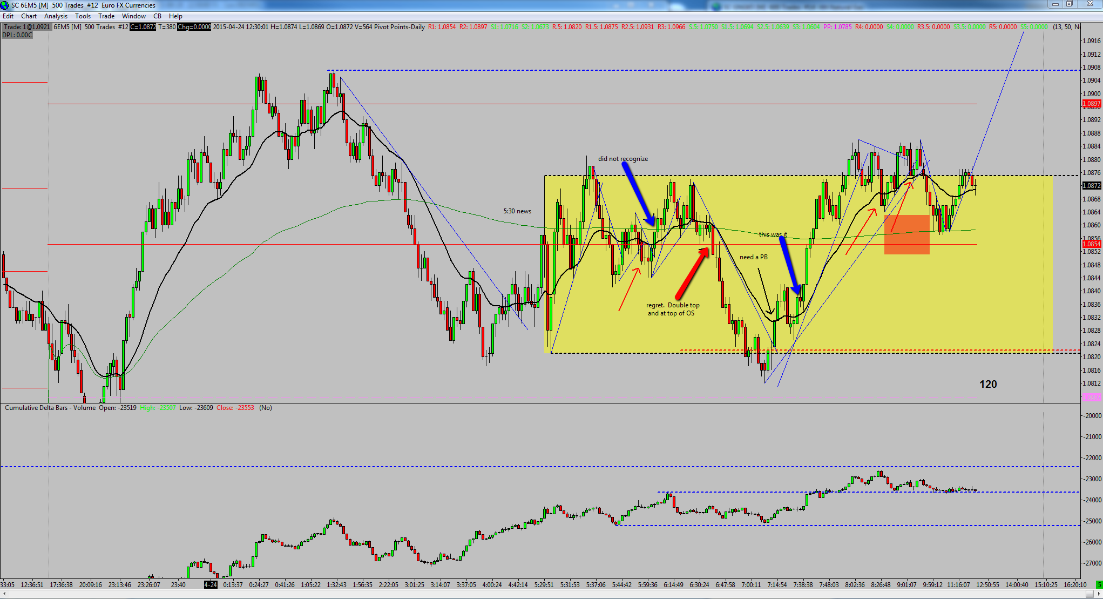Image resolution: width=1103 pixels, height=599 pixels.
Task: Click the green 'High: -23507' delta value
Action: (158, 408)
